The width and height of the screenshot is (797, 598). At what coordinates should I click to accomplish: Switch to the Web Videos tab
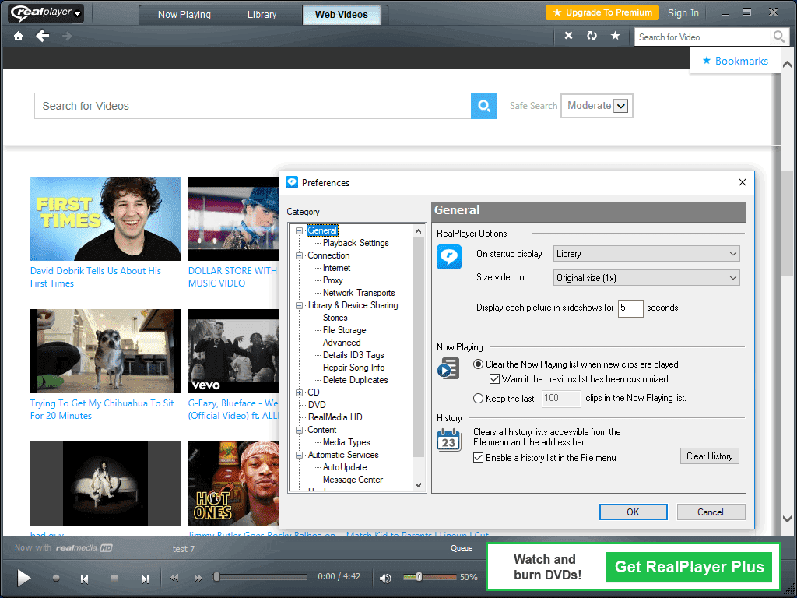point(341,15)
